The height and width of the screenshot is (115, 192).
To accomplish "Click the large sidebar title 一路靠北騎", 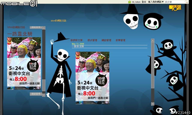I will (20, 34).
